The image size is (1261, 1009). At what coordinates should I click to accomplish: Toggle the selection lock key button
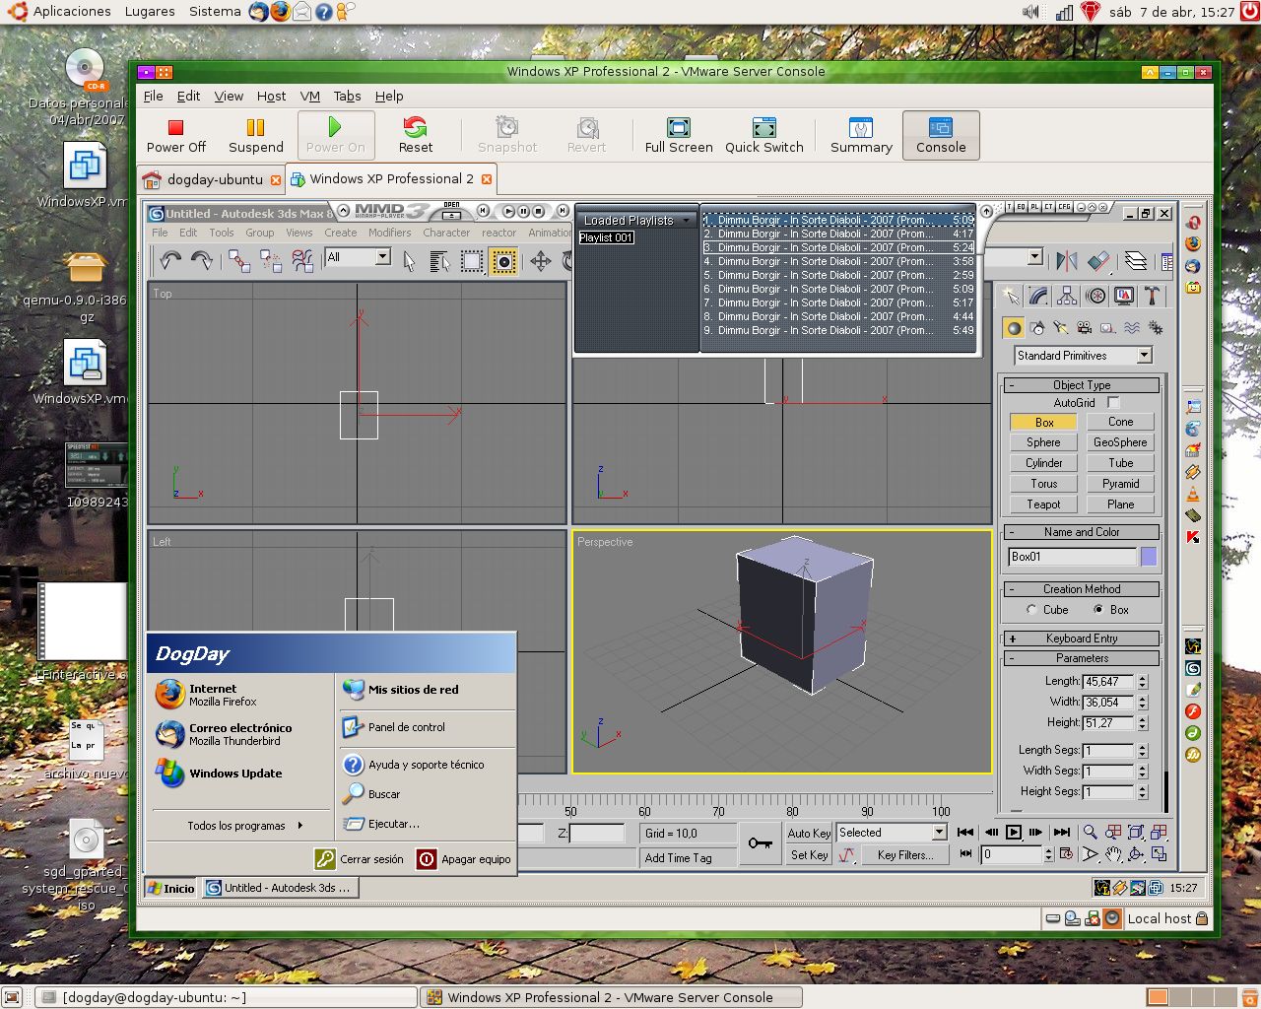[x=760, y=843]
